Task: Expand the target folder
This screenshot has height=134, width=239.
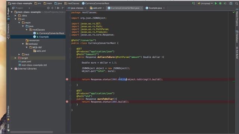Action: 16,58
